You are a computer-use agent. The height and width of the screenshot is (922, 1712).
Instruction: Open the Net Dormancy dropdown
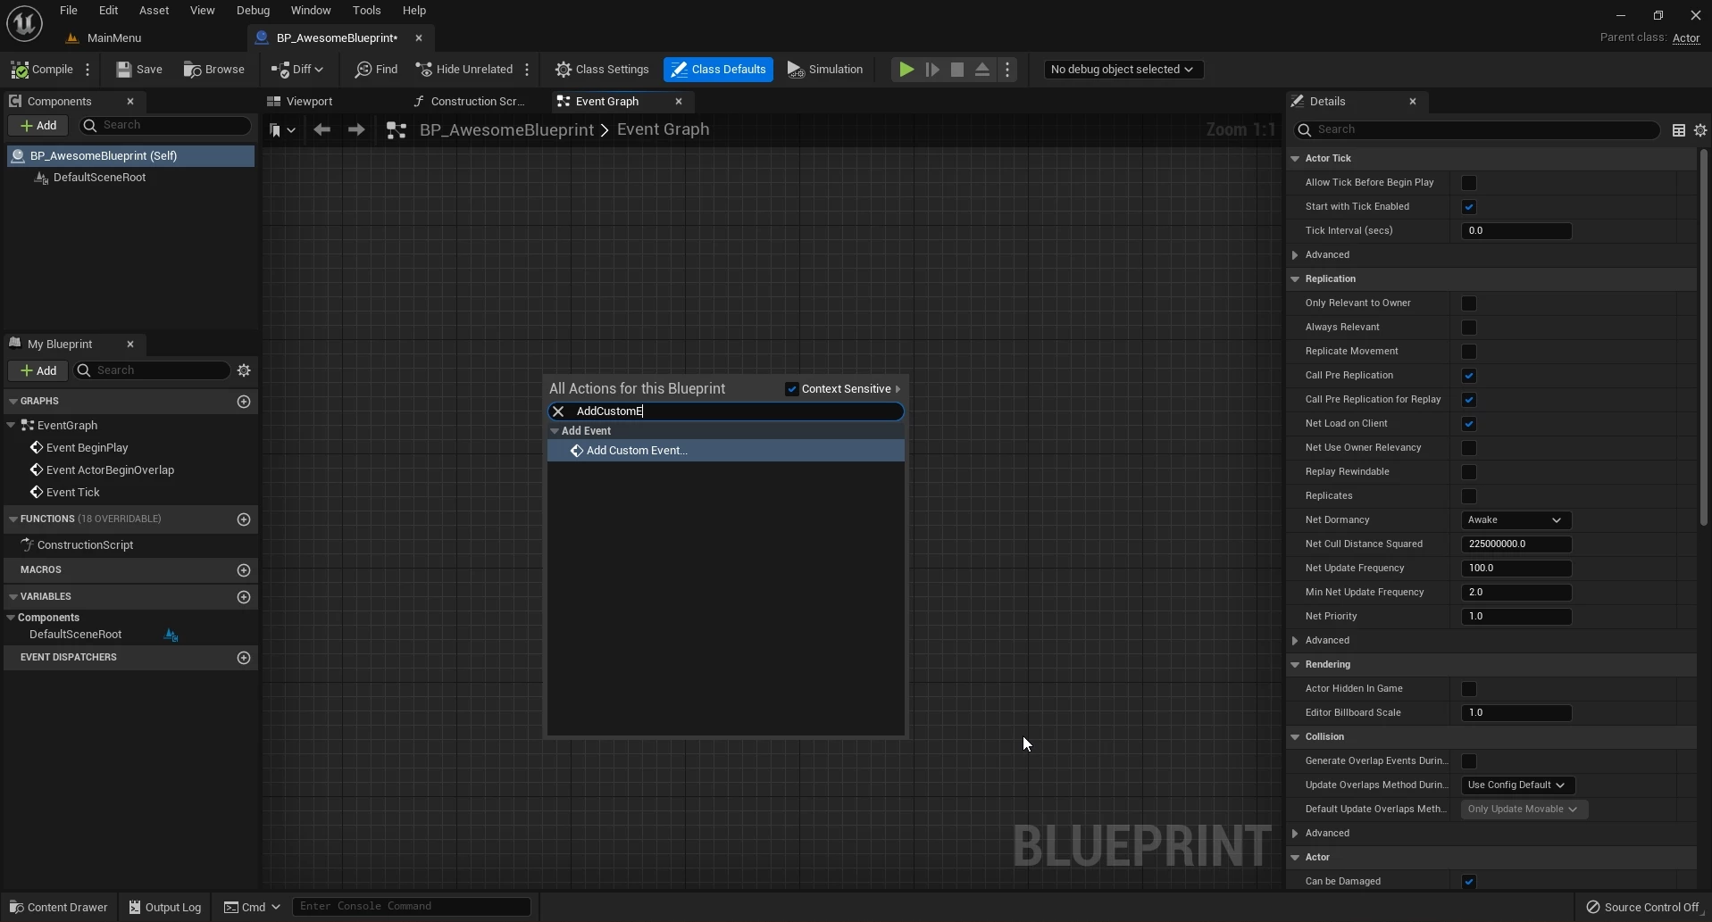click(x=1515, y=520)
